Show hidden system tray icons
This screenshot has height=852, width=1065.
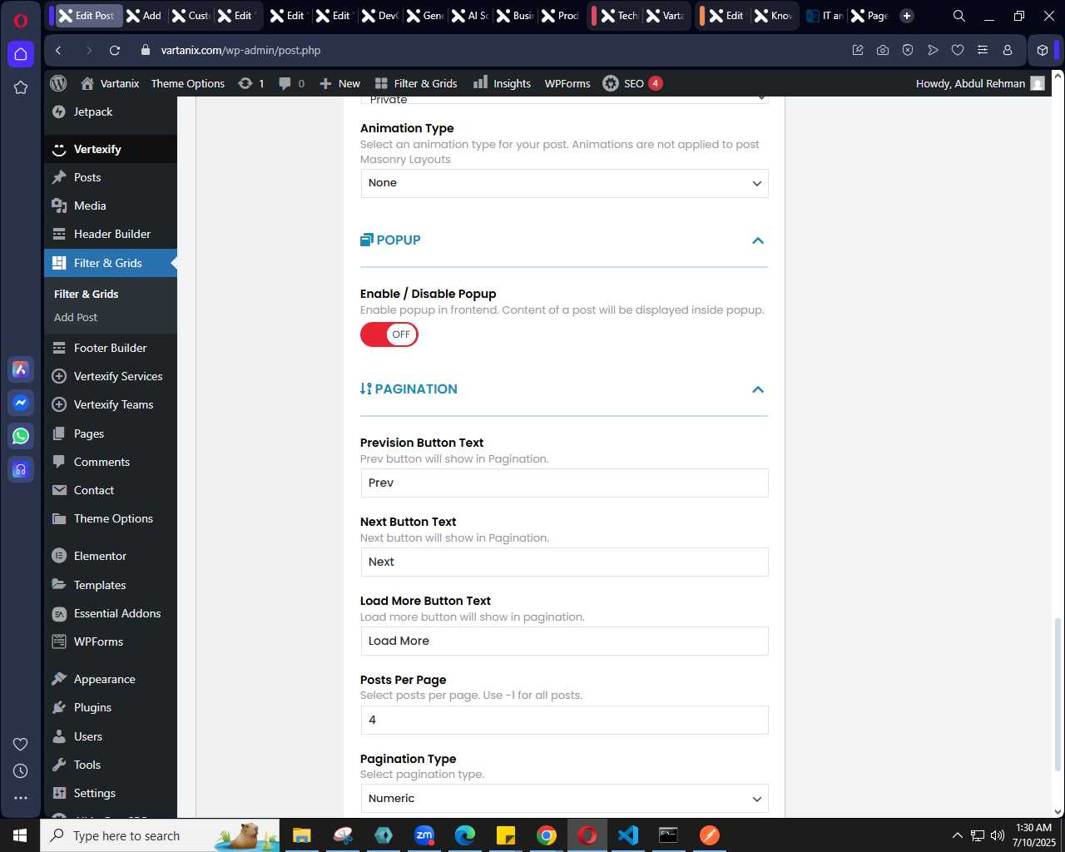pyautogui.click(x=957, y=835)
